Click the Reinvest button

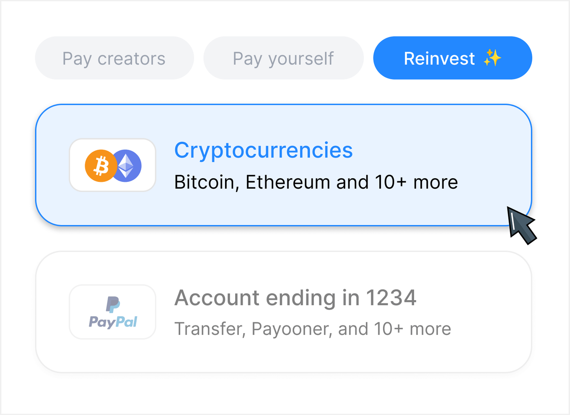(452, 58)
